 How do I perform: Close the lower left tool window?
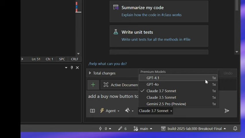click(77, 68)
